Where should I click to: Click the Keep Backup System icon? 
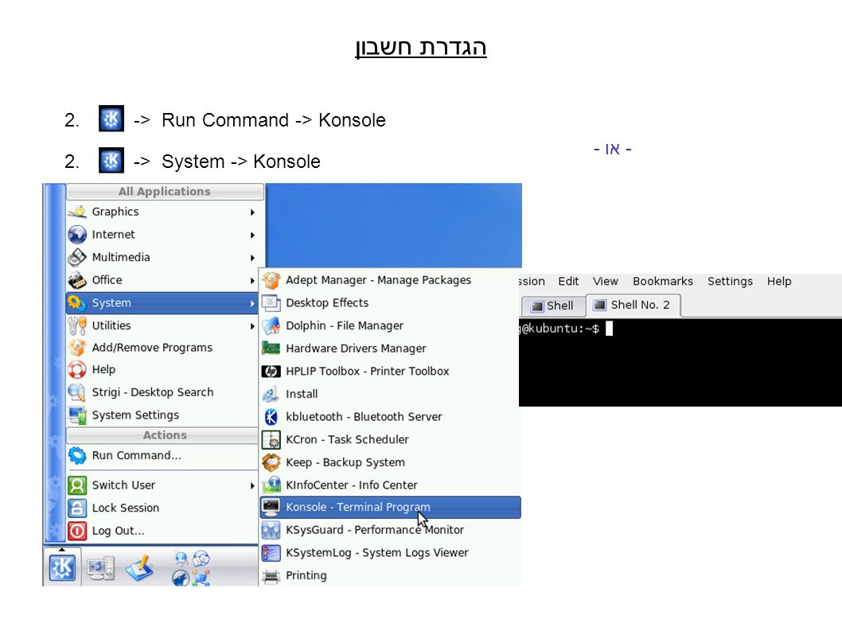point(271,462)
